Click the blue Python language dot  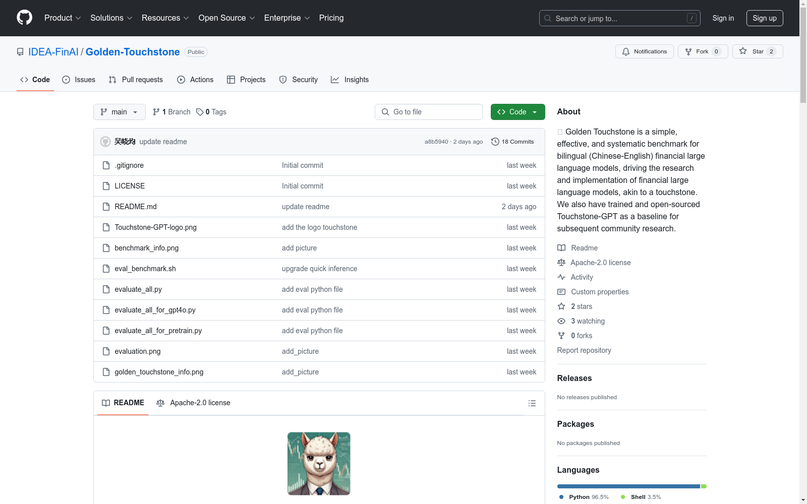point(561,497)
